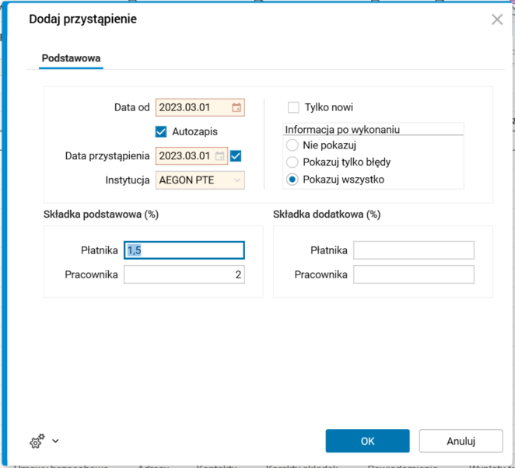Select Pokazuj tylko błędy radio button
Image resolution: width=515 pixels, height=468 pixels.
point(292,162)
